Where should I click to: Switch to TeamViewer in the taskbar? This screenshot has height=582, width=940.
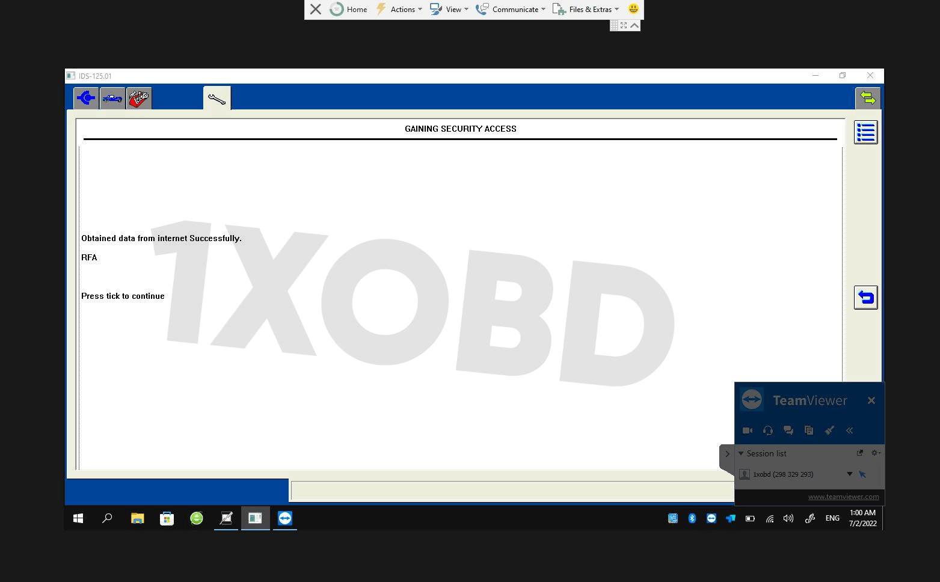pos(285,518)
